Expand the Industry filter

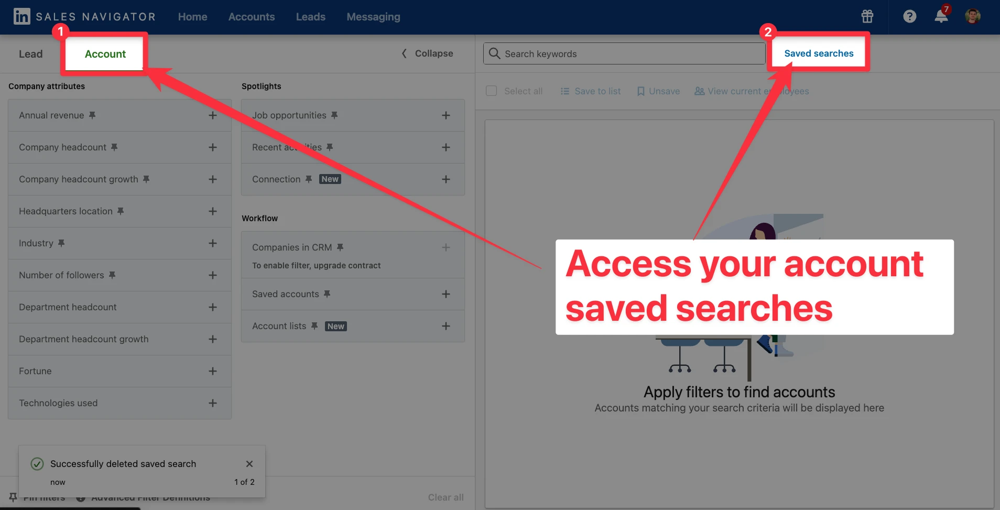point(212,243)
